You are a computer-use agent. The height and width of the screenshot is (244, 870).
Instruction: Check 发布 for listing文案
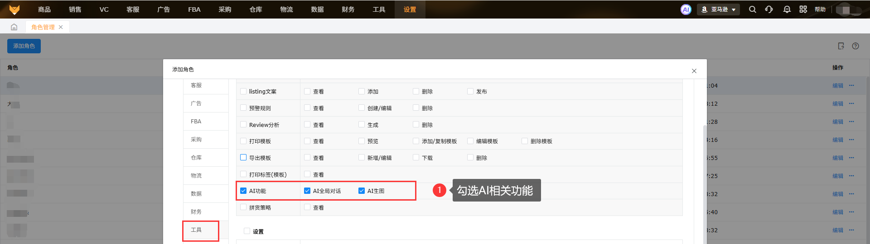point(470,91)
